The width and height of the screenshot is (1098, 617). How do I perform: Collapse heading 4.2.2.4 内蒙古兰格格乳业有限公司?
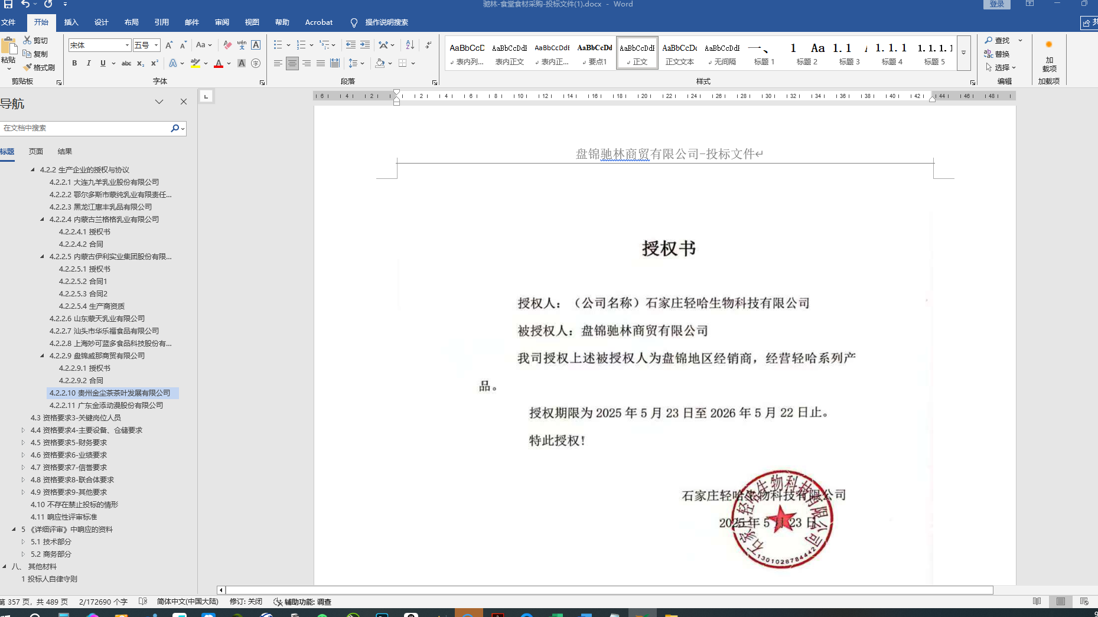42,220
